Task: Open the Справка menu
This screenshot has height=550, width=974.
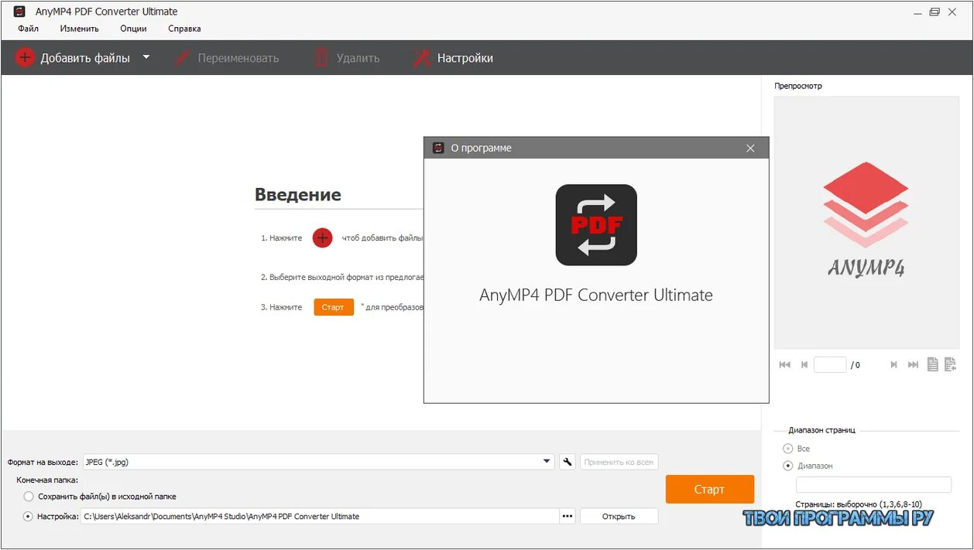Action: 184,29
